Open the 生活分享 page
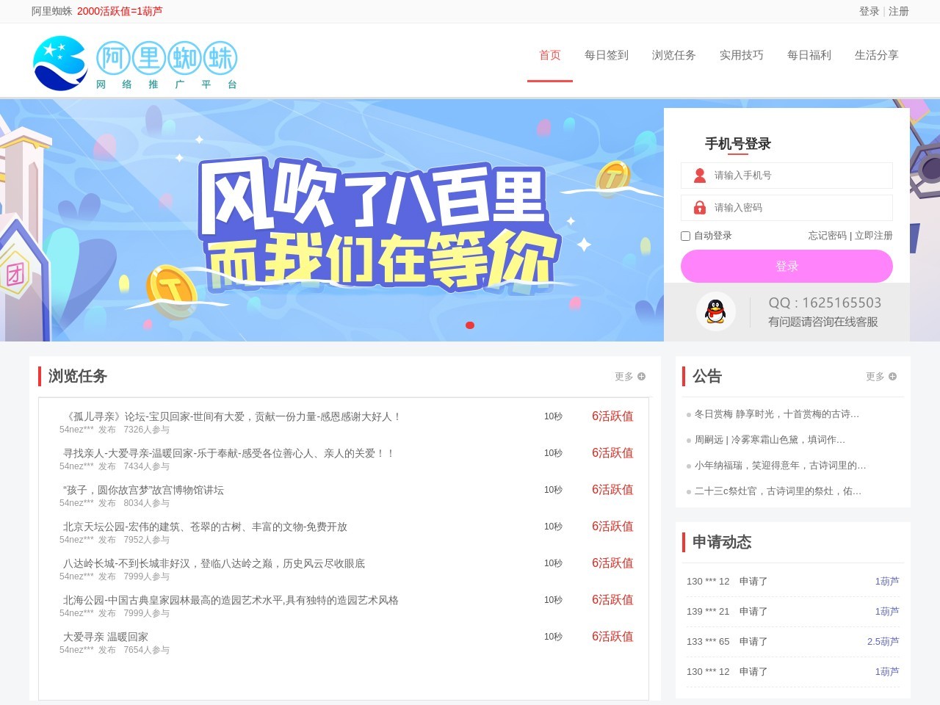The width and height of the screenshot is (940, 705). coord(877,55)
